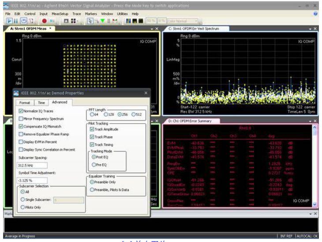This screenshot has height=242, width=322.
Task: Click the 0 % toolbar field
Action: [x=162, y=21]
